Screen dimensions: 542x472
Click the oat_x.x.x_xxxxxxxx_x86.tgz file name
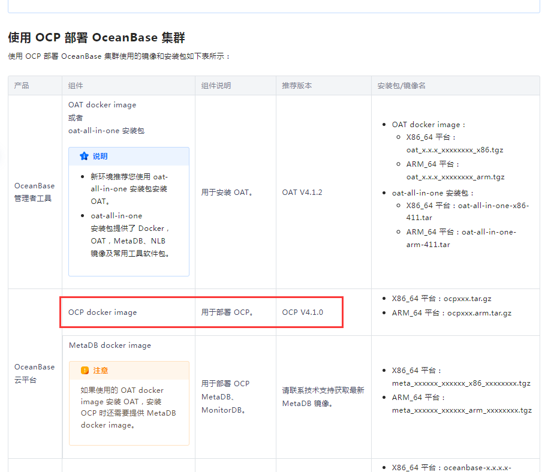tap(454, 150)
